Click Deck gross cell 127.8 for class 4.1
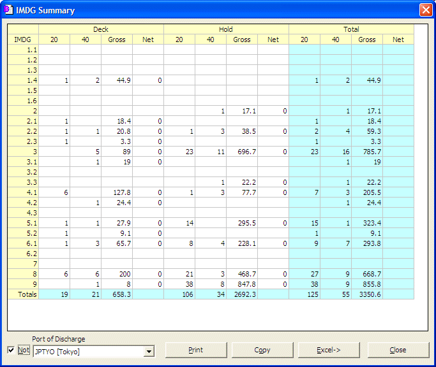The image size is (436, 367). pyautogui.click(x=117, y=192)
